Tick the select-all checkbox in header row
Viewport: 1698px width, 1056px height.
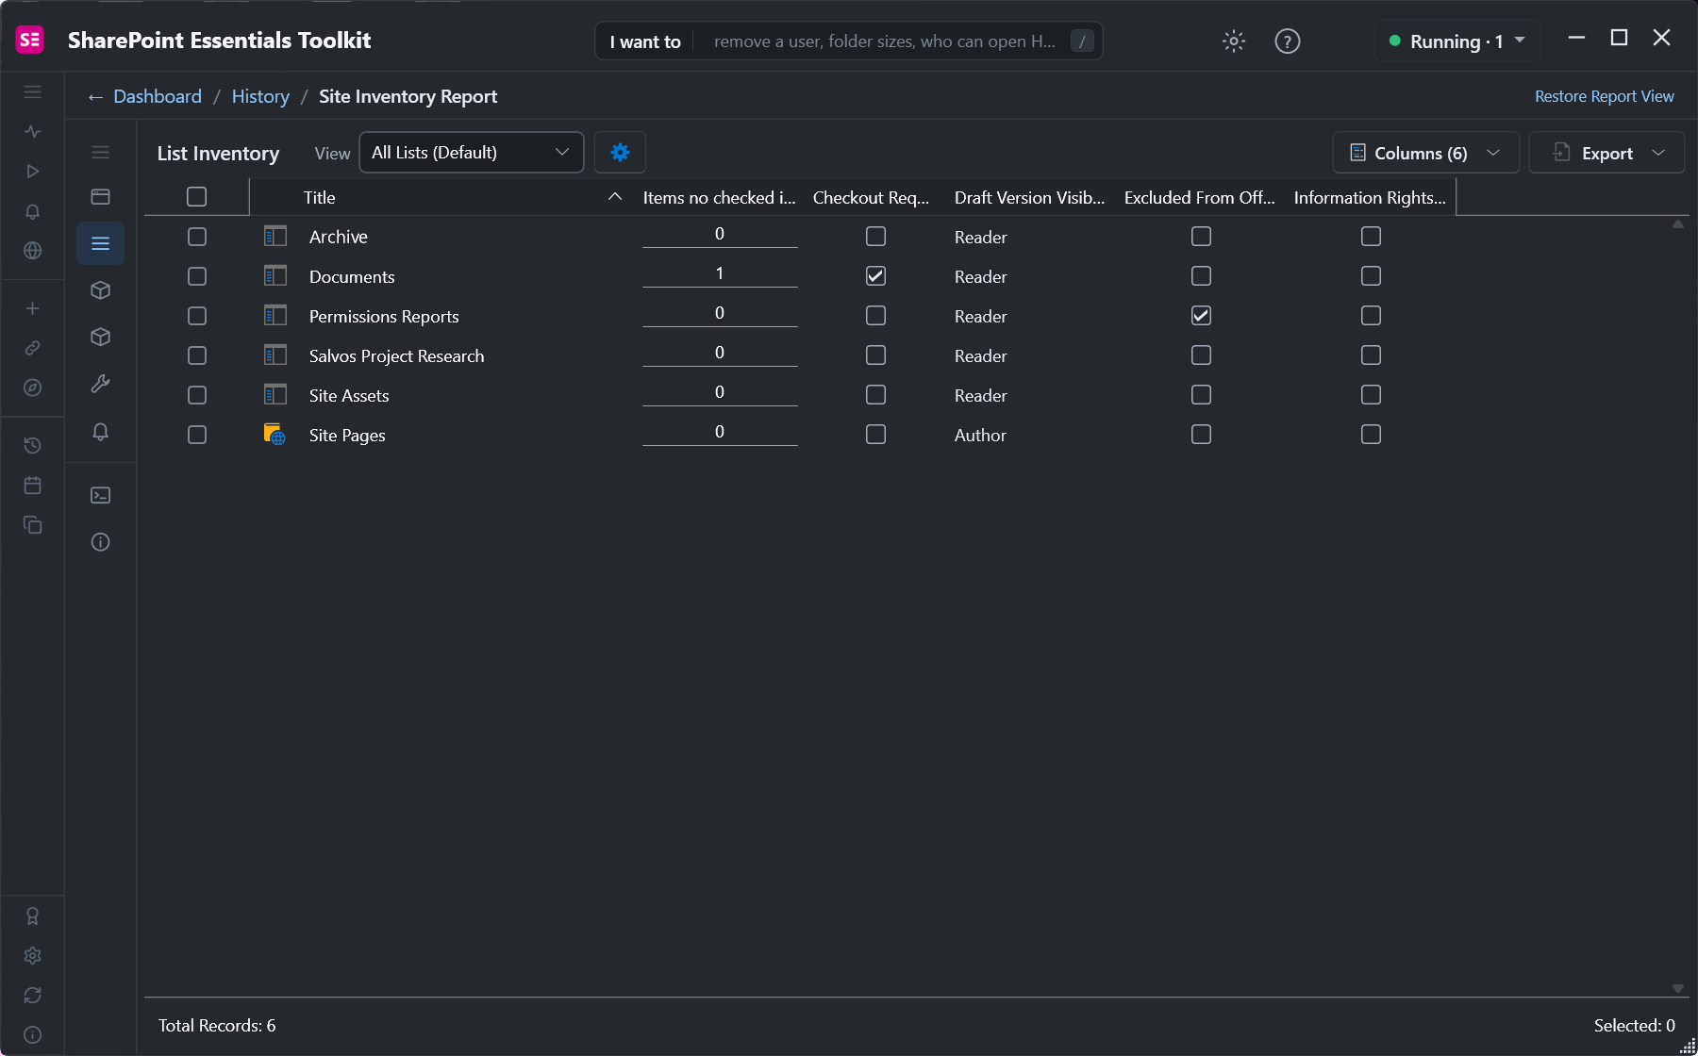197,197
